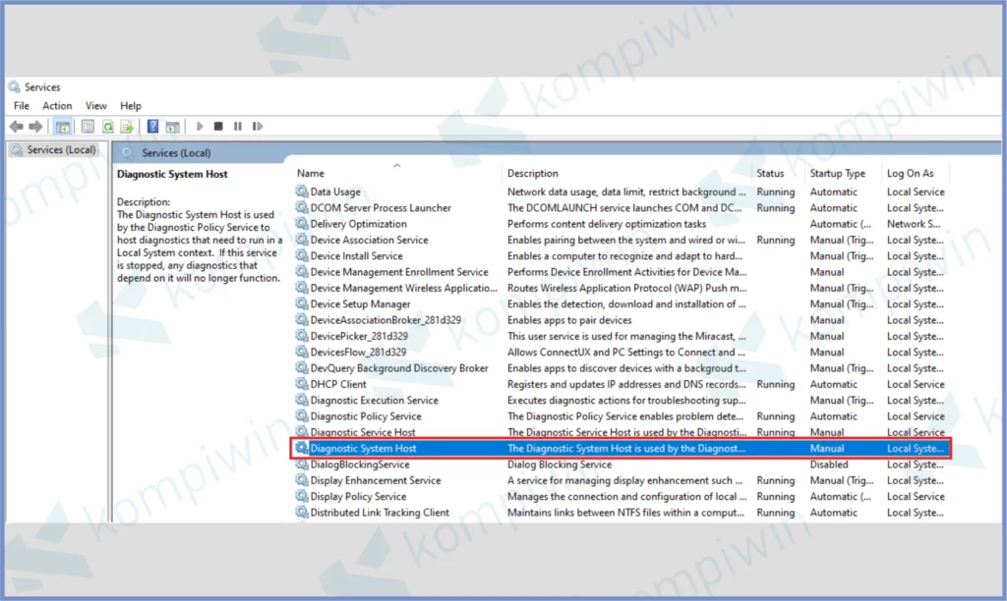Screen dimensions: 1007x601
Task: Open the File menu
Action: 22,106
